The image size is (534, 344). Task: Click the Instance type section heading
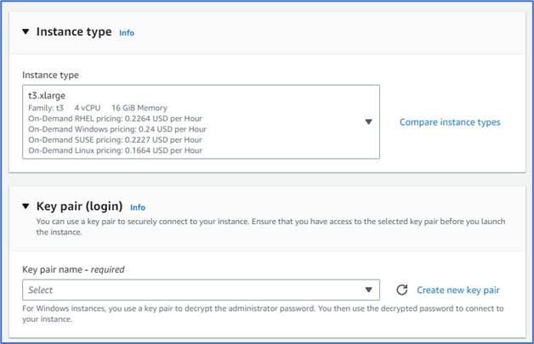74,32
